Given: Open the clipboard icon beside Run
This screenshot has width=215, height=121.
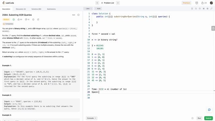Looking at the screenshot, I should 192,118.
